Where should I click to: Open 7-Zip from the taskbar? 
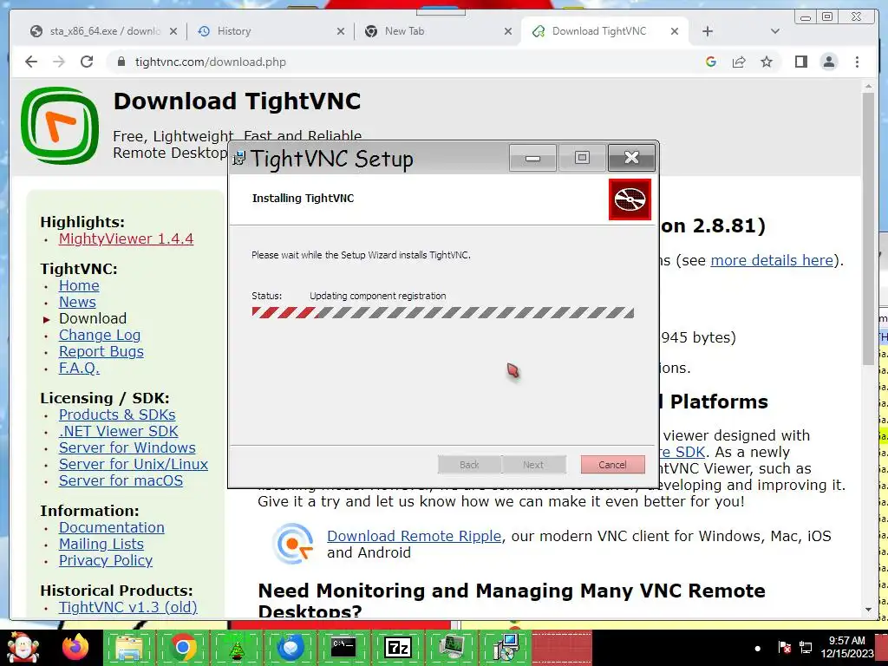click(397, 647)
